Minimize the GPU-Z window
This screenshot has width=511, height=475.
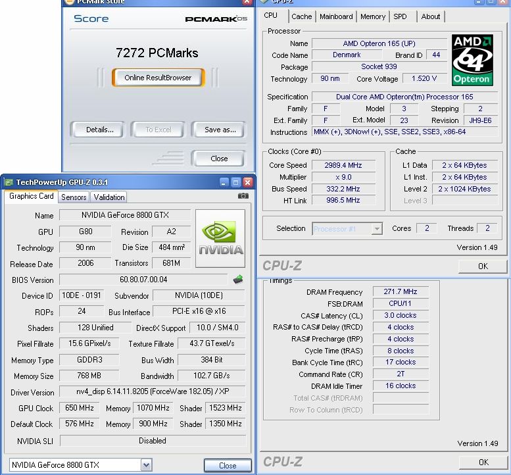(224, 182)
